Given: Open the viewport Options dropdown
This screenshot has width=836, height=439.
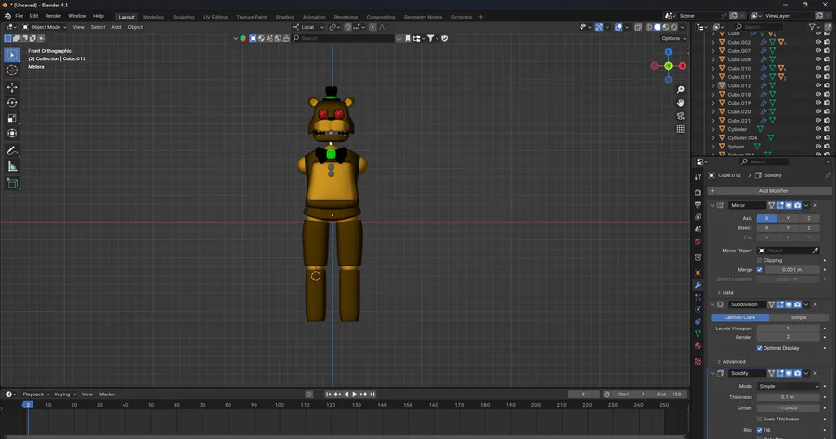Looking at the screenshot, I should pos(673,38).
